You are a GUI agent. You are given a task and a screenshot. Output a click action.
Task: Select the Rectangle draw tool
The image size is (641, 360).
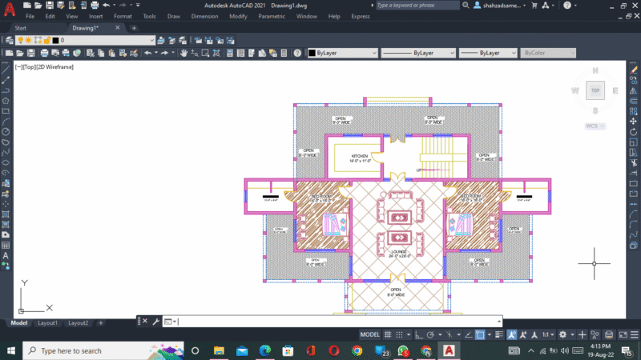tap(6, 111)
